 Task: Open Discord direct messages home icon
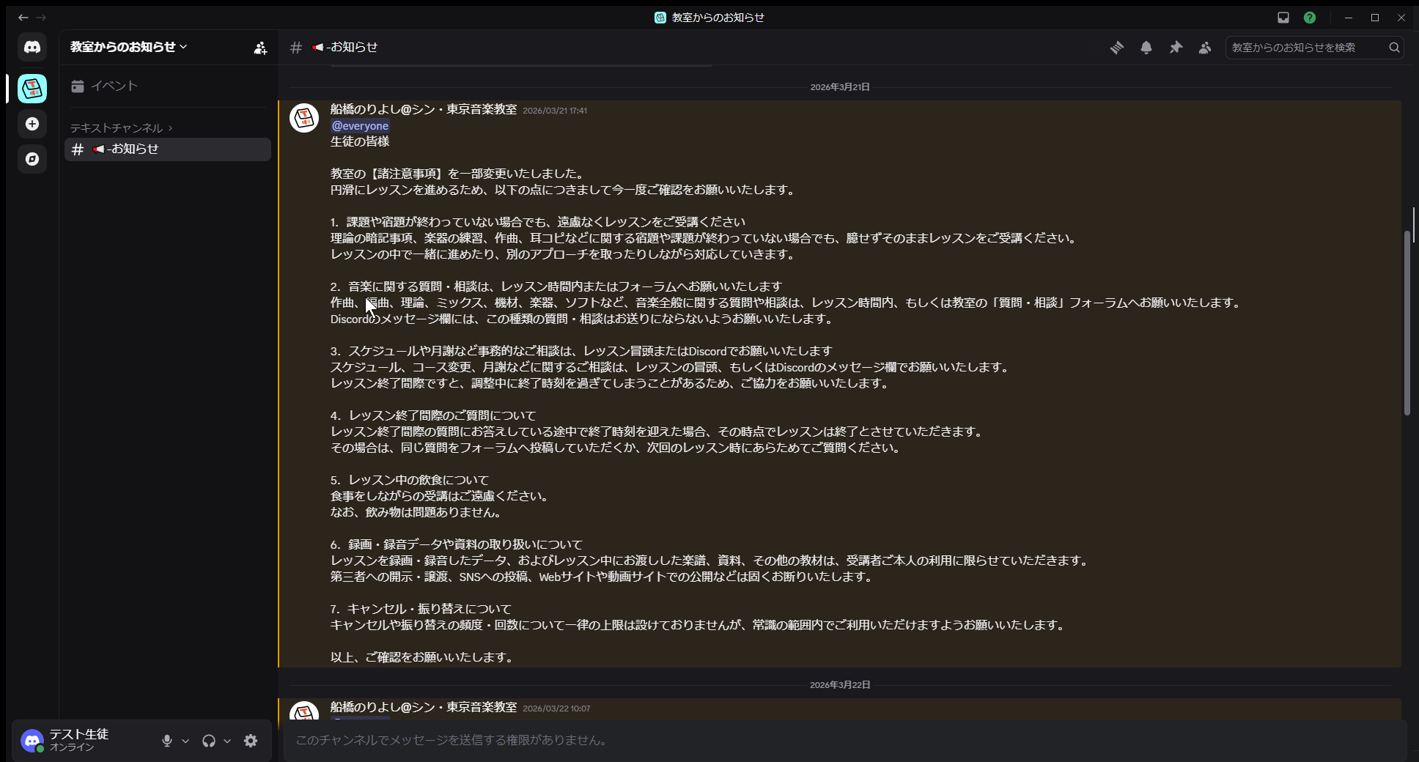pyautogui.click(x=32, y=47)
